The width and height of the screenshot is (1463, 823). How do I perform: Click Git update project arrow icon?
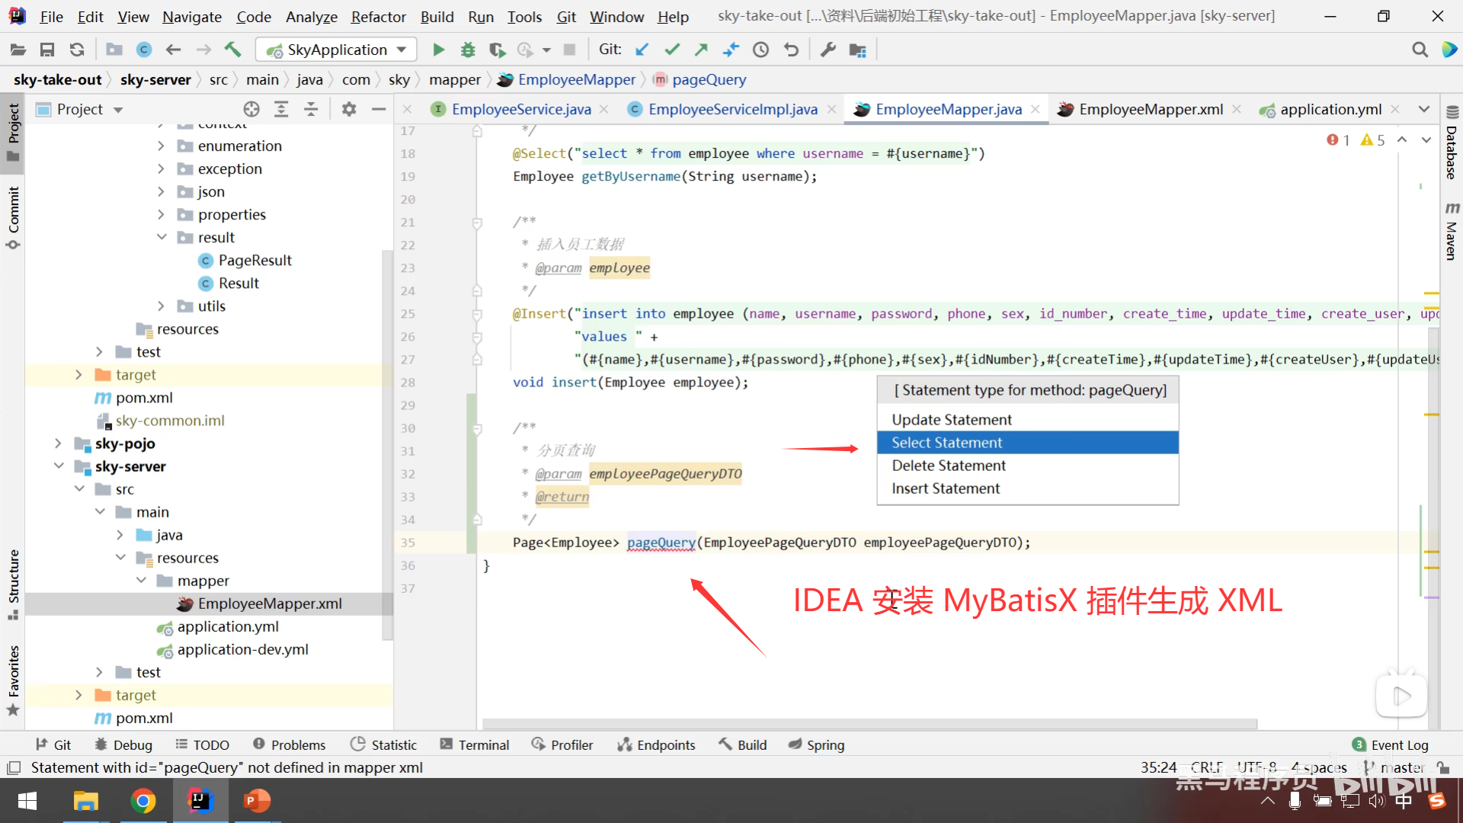(x=642, y=50)
